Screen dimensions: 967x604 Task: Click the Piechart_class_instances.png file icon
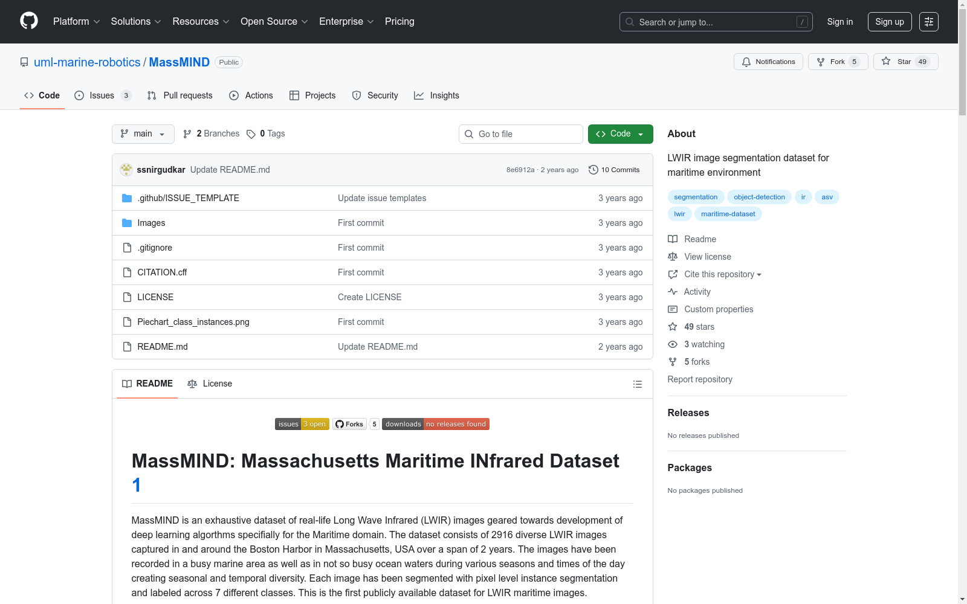pos(127,322)
